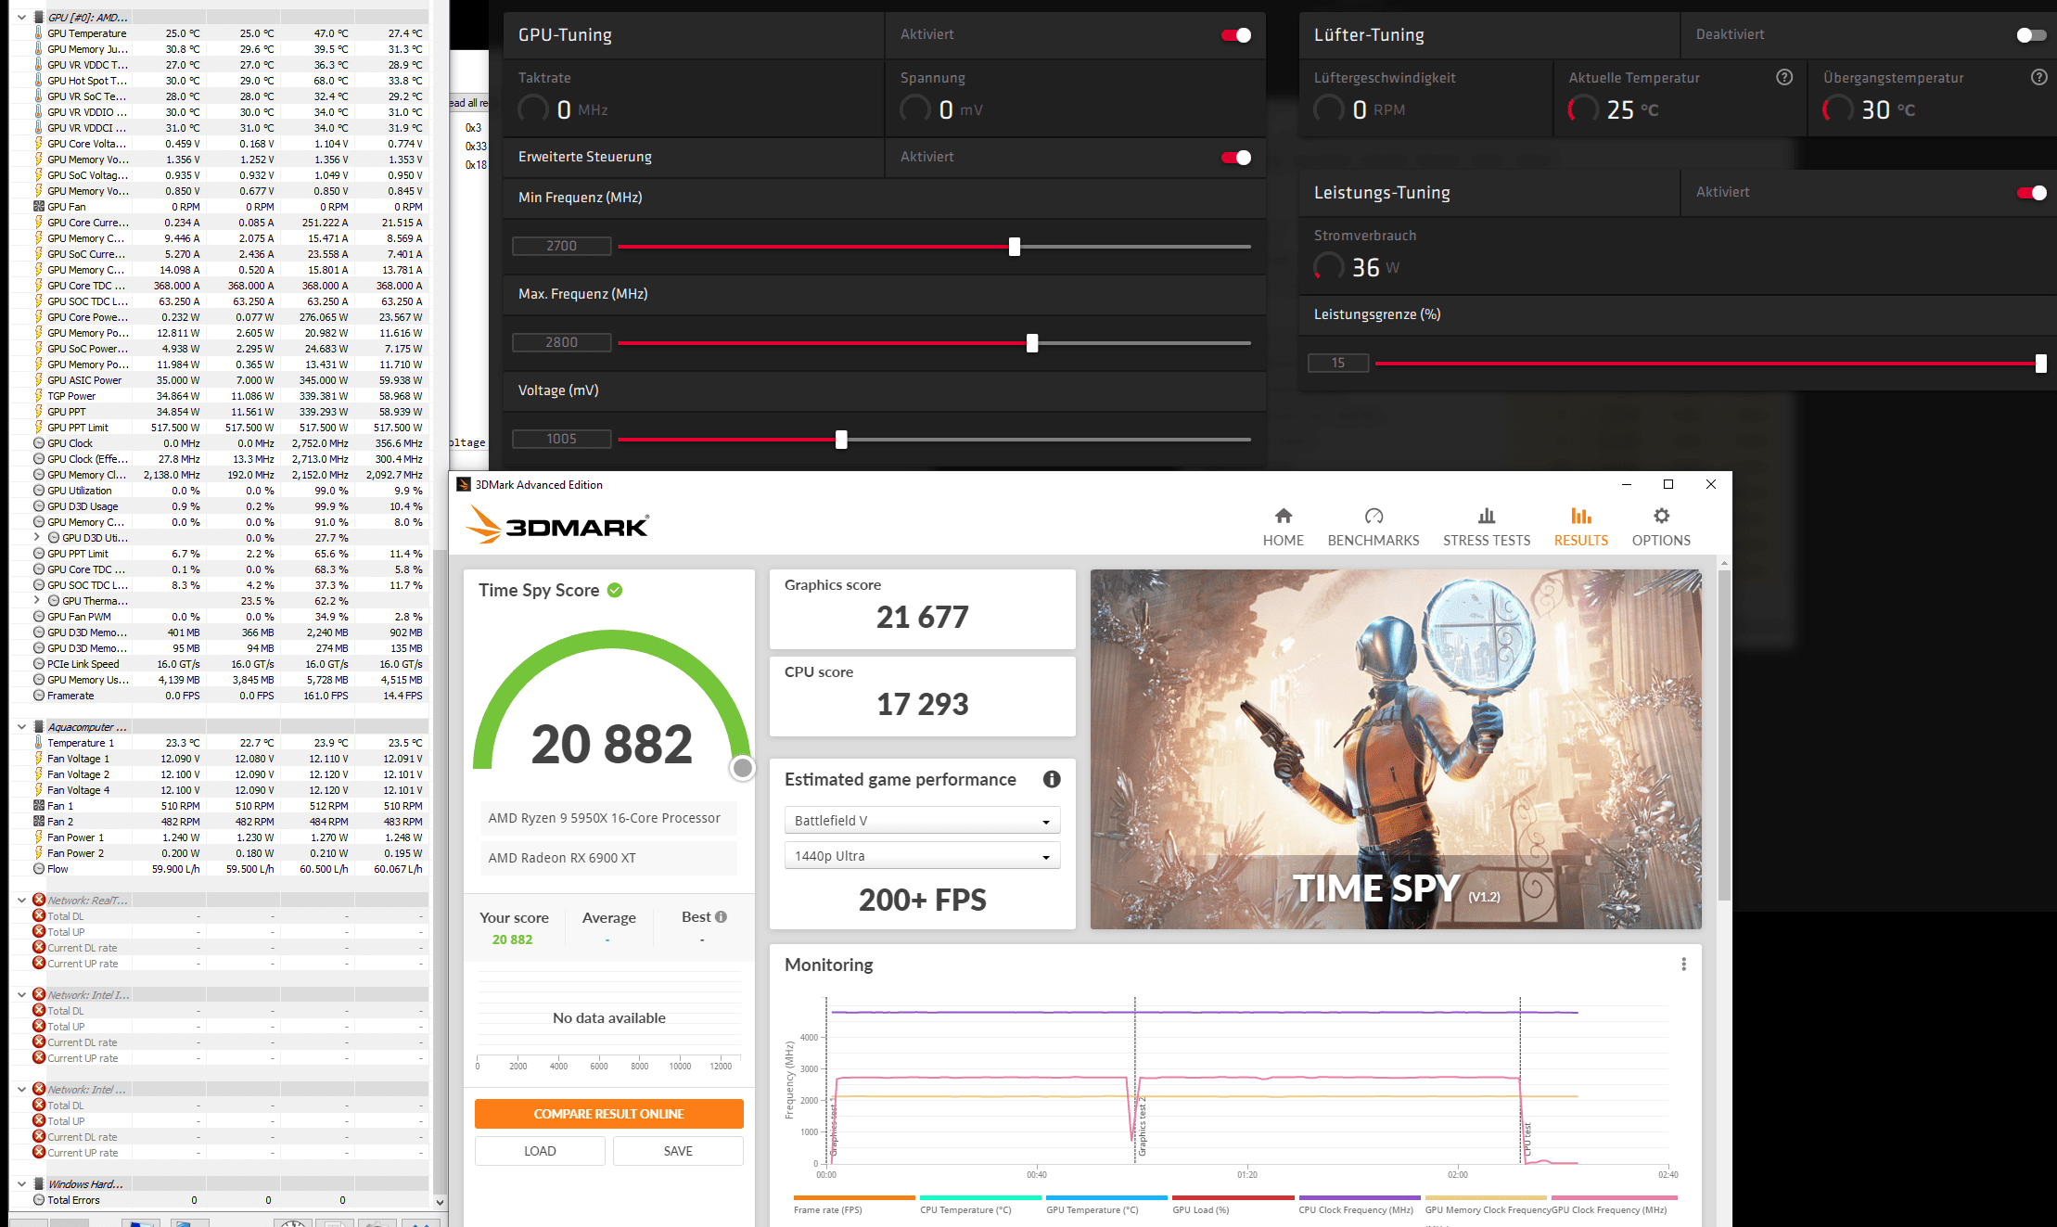Select the RESULTS tab
The height and width of the screenshot is (1227, 2057).
point(1580,527)
